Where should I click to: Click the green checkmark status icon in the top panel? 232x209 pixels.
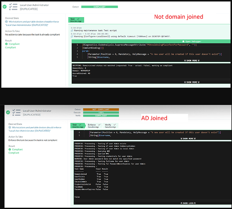5,7
